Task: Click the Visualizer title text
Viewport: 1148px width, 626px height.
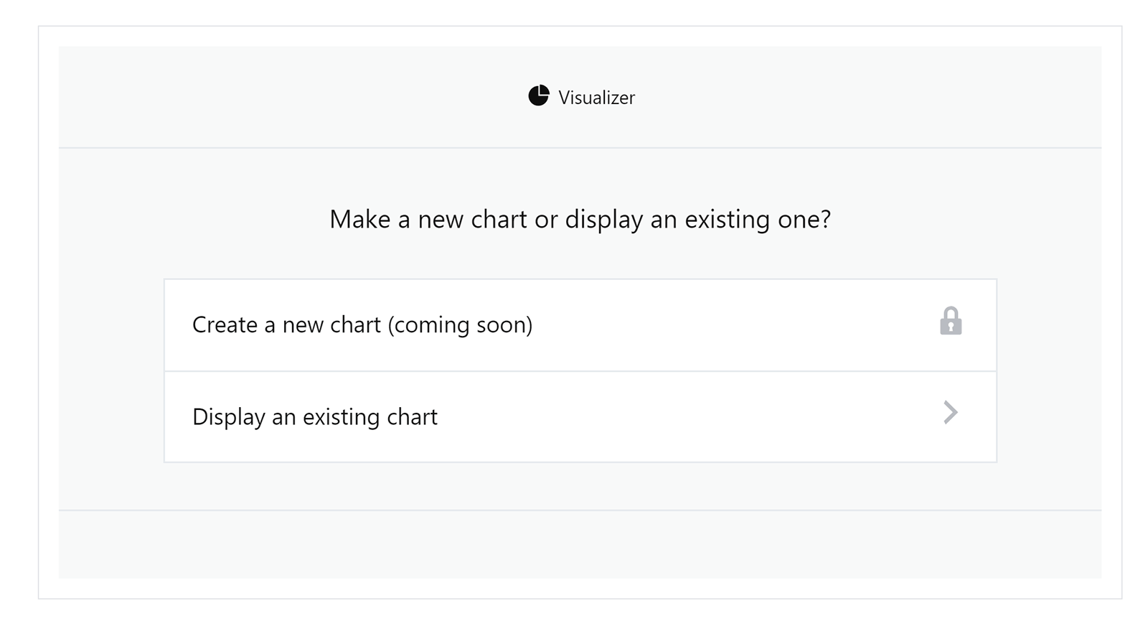Action: (x=596, y=98)
